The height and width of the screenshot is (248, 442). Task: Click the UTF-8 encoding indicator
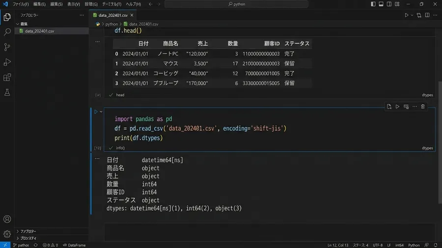click(378, 245)
